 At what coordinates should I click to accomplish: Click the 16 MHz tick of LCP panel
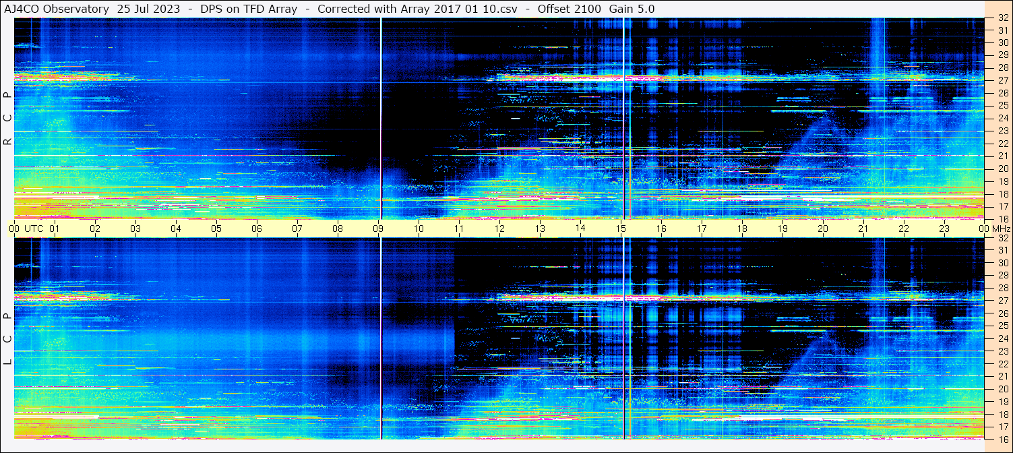(x=1003, y=439)
